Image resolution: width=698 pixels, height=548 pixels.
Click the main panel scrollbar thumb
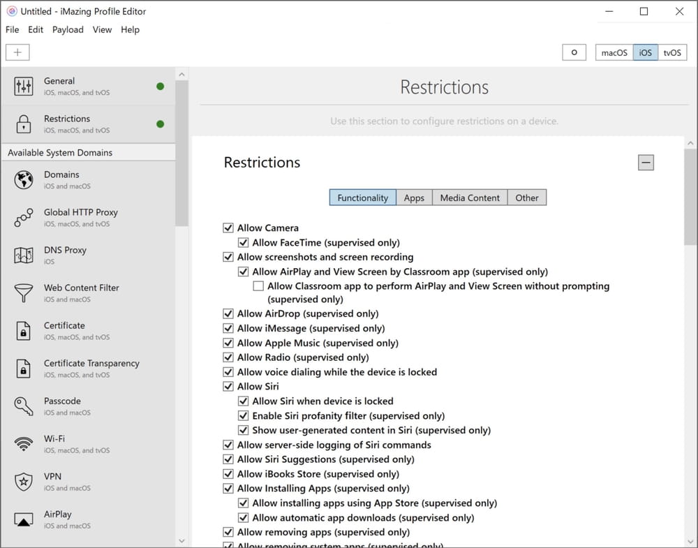(690, 197)
